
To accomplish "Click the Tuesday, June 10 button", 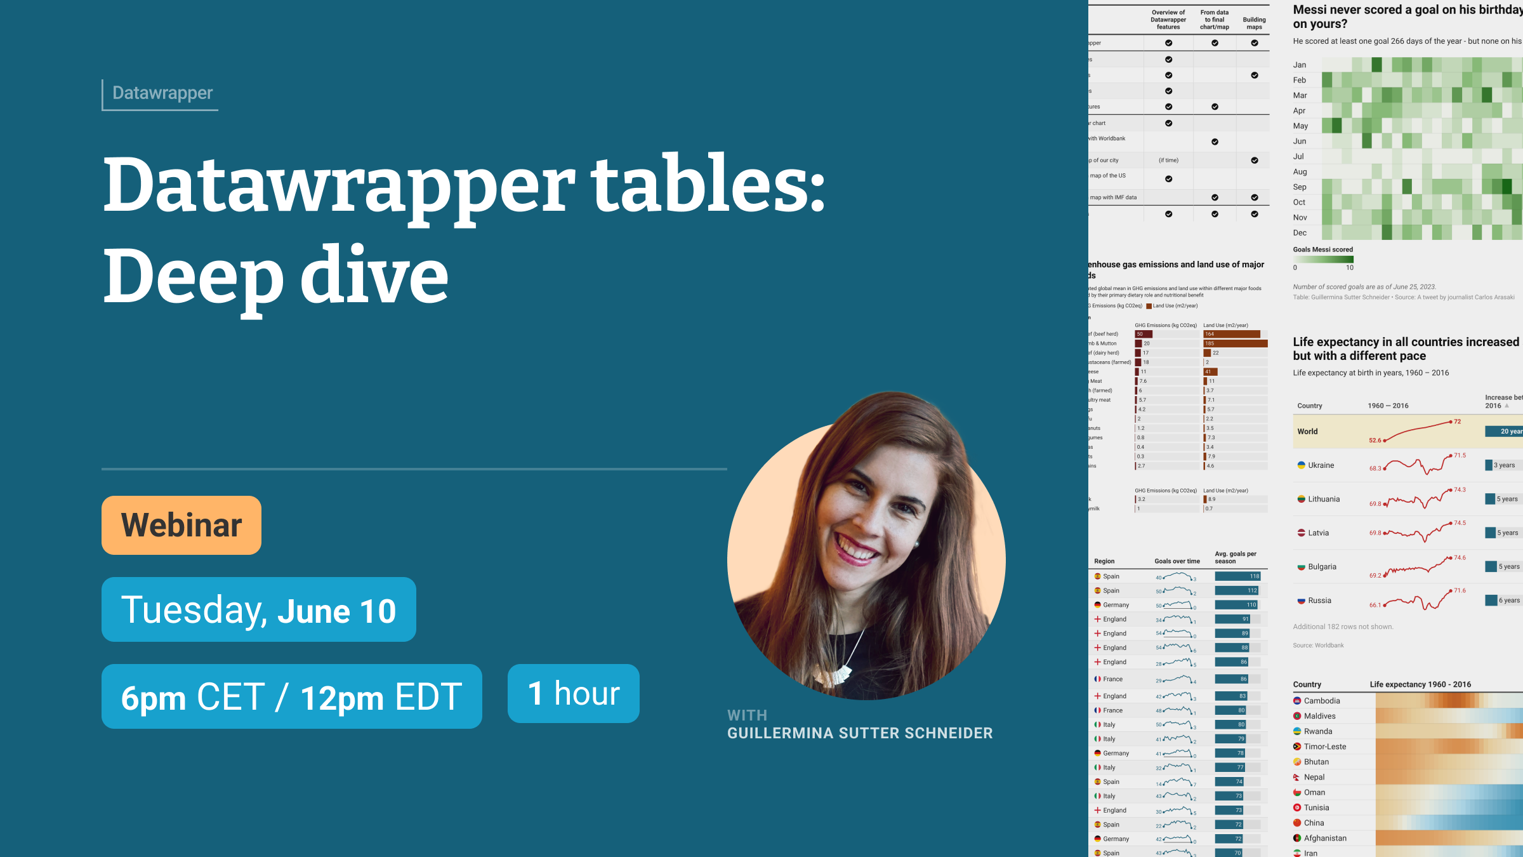I will (x=259, y=610).
